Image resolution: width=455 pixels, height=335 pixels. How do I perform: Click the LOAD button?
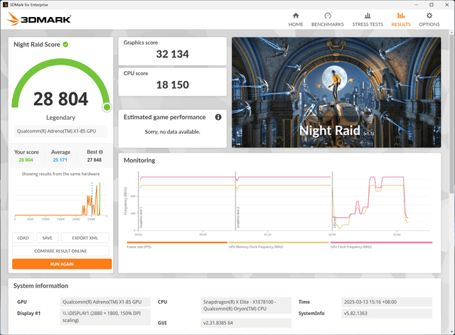[23, 238]
